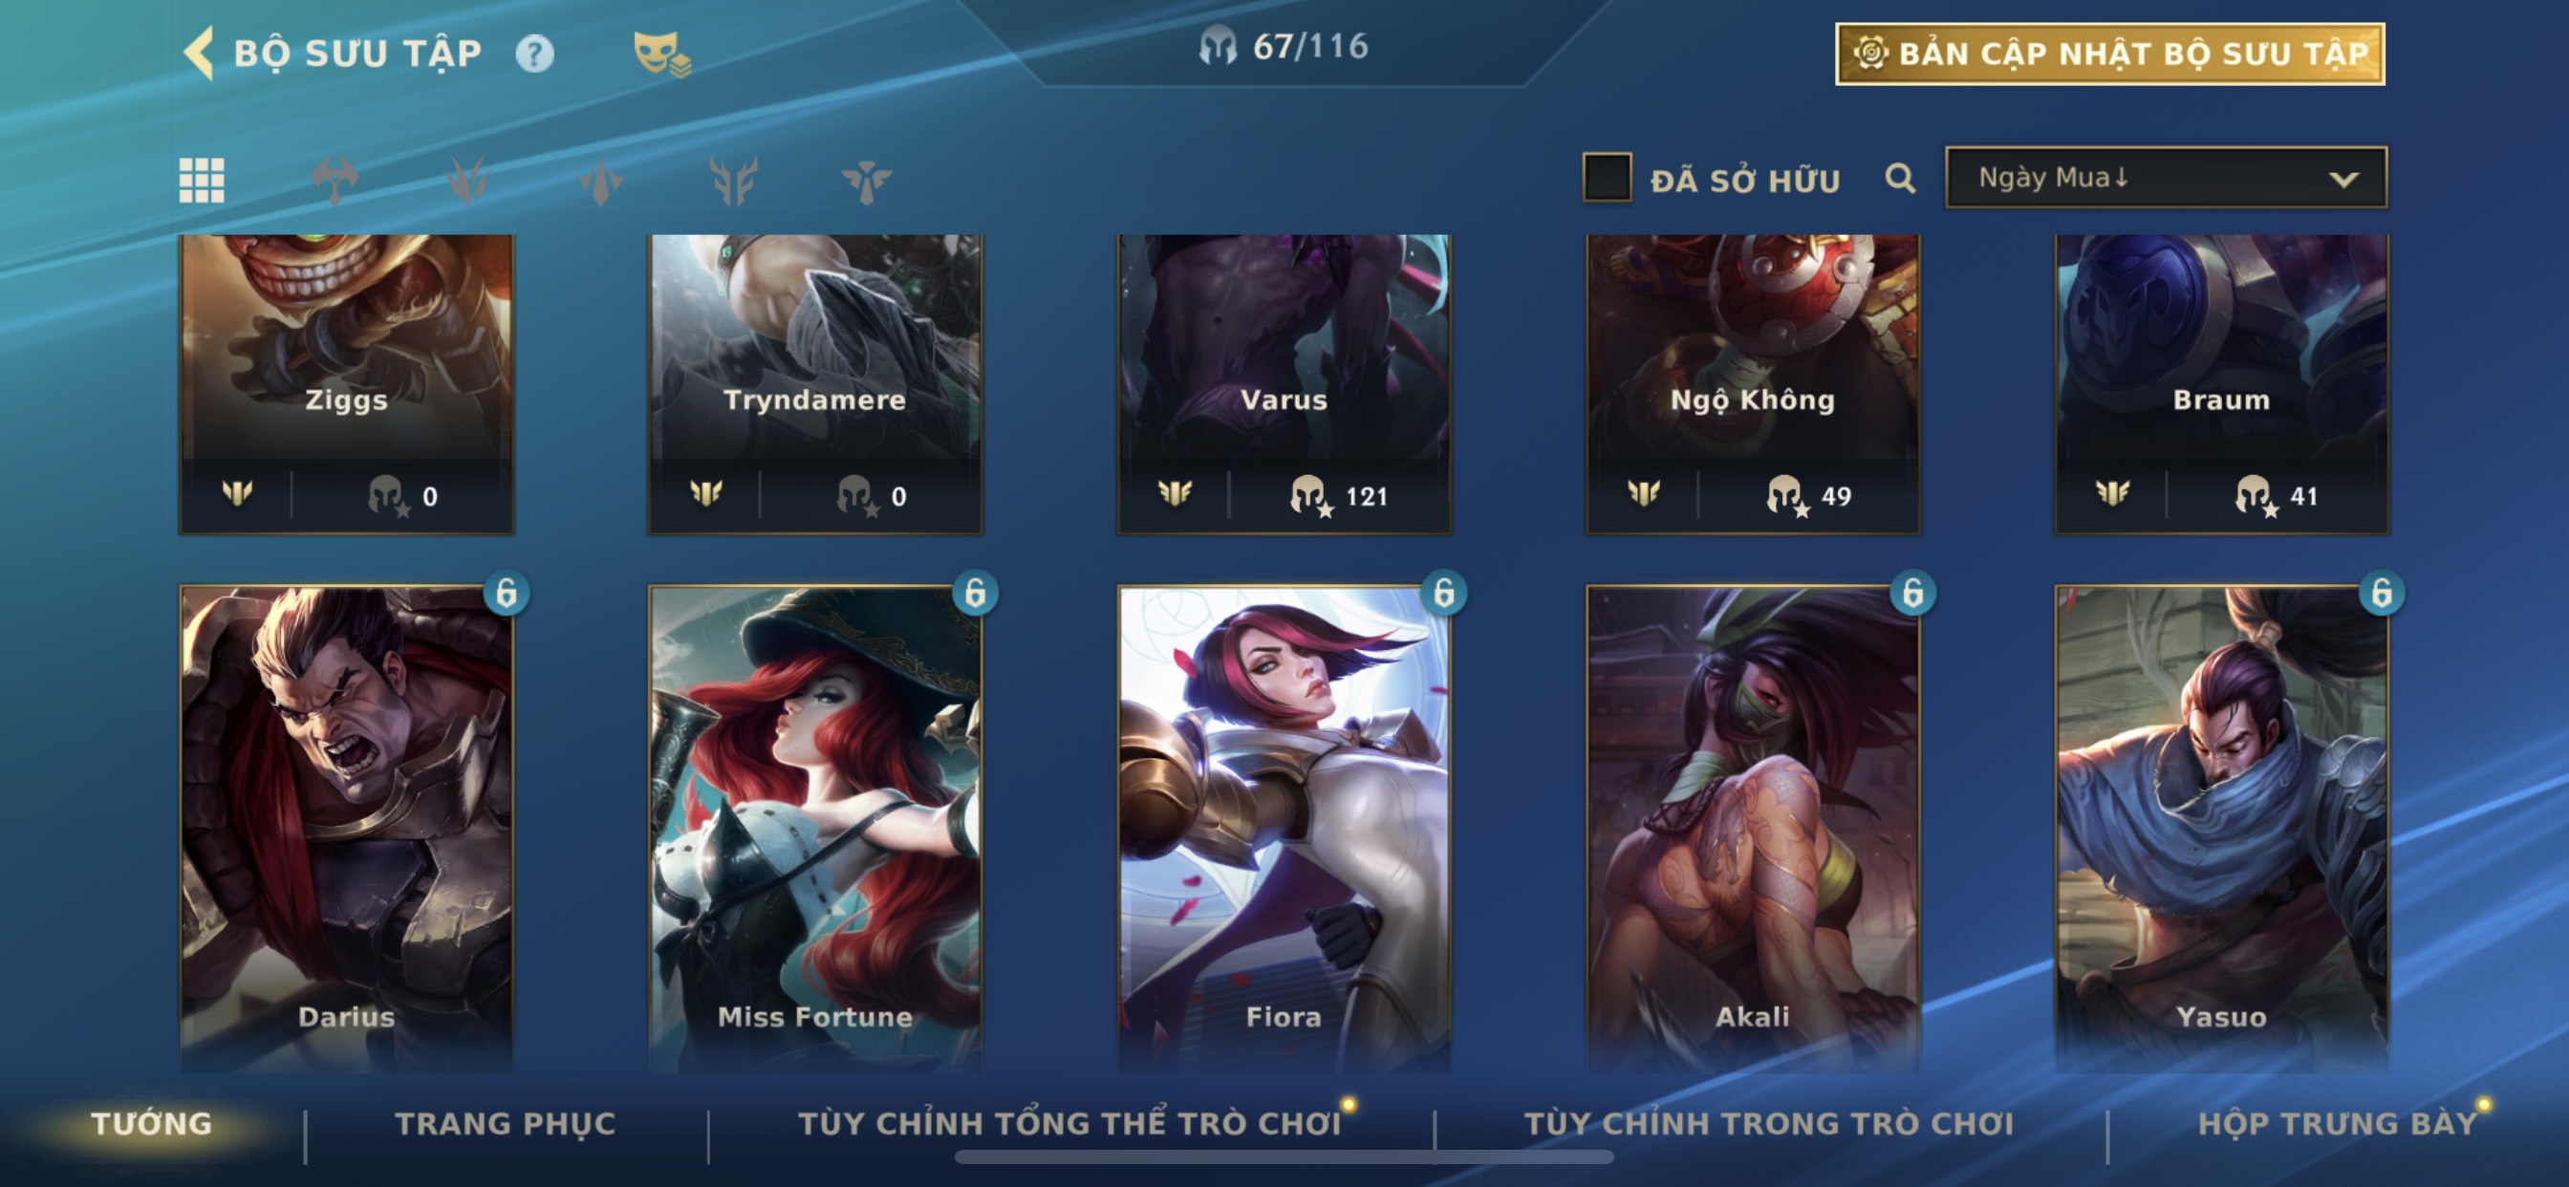Go back using the arrow beside BỘ SƯU TẬP
Viewport: 2569px width, 1187px height.
199,53
